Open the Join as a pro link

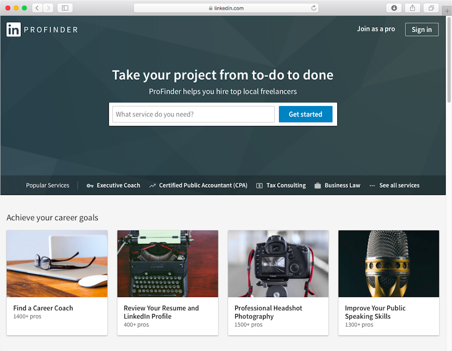[376, 29]
